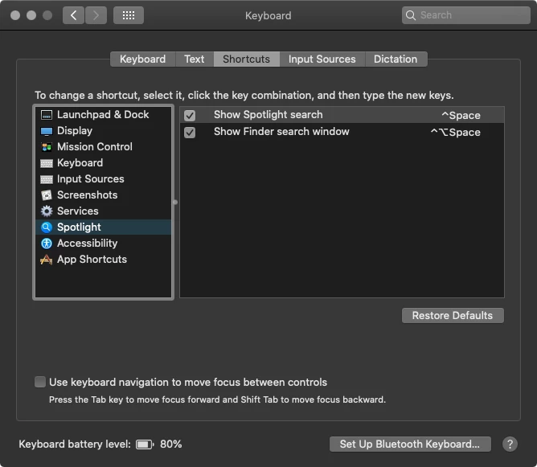Select Input Sources category in list
The width and height of the screenshot is (537, 467).
click(103, 179)
